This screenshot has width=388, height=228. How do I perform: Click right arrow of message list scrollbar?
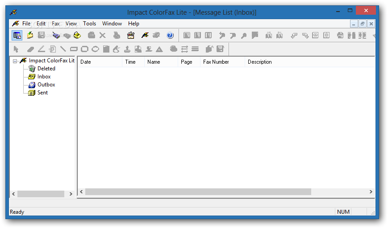click(x=371, y=192)
